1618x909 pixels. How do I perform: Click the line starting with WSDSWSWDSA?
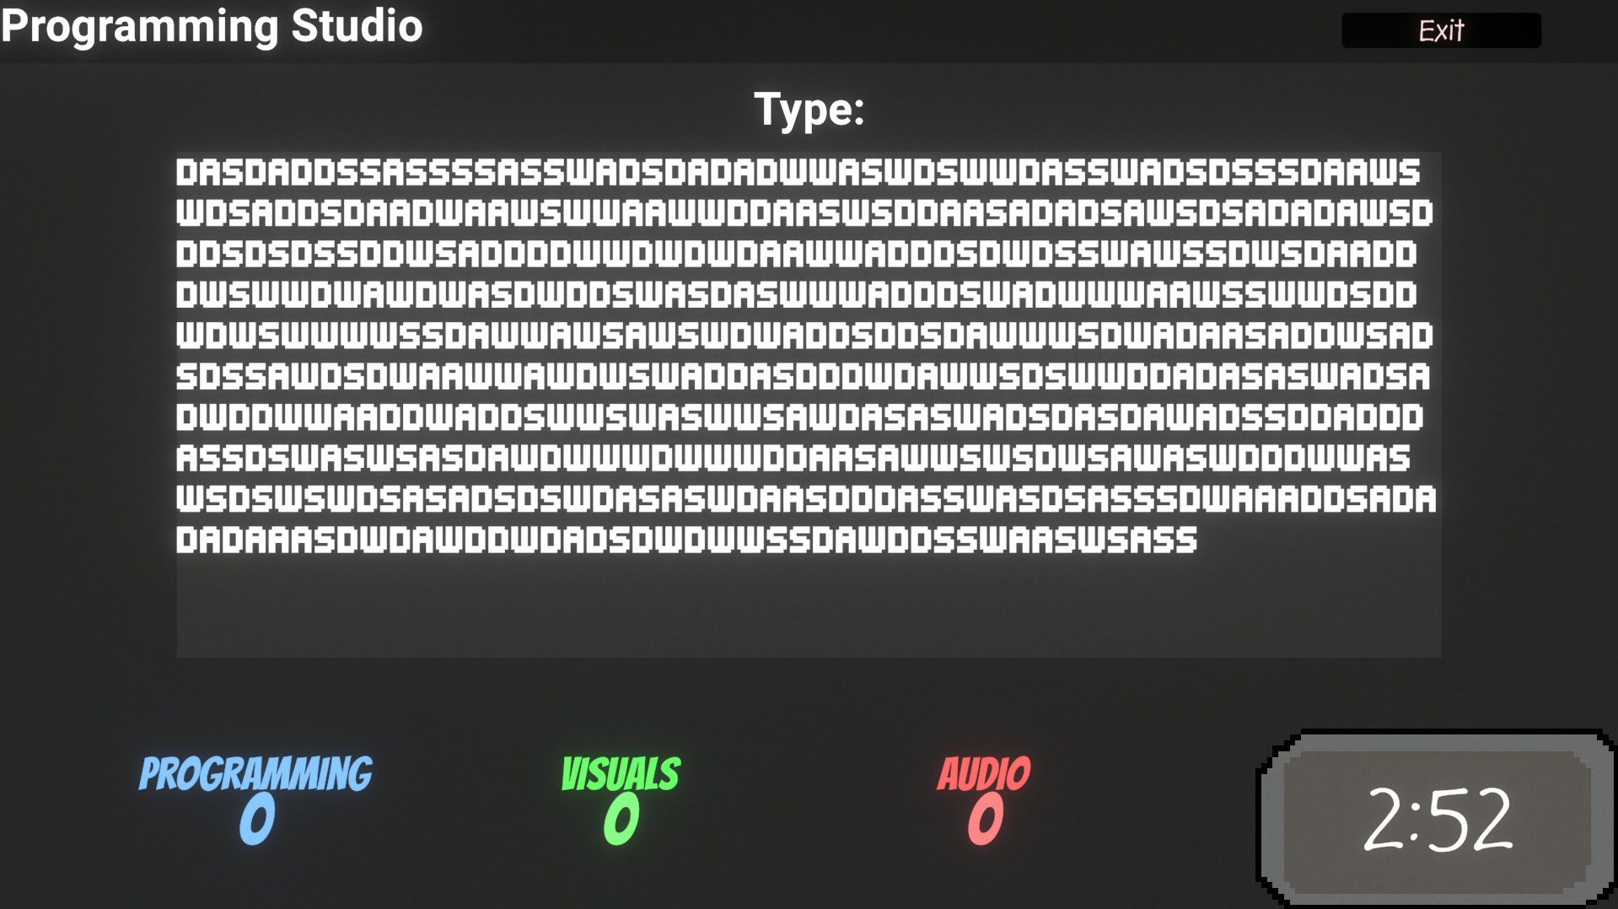[805, 498]
